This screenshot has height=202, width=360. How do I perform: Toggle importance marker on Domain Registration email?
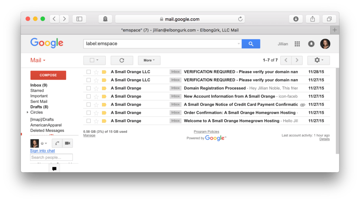pyautogui.click(x=104, y=88)
